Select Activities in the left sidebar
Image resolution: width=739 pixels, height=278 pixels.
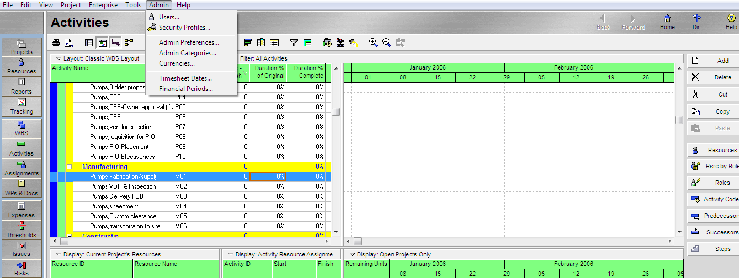[x=22, y=148]
